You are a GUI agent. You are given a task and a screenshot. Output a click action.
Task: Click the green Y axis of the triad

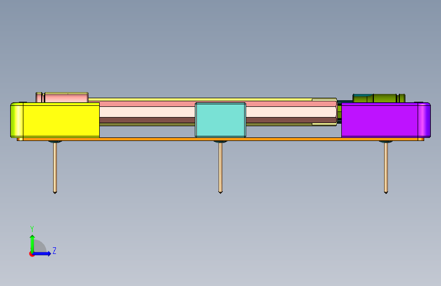tap(33, 243)
